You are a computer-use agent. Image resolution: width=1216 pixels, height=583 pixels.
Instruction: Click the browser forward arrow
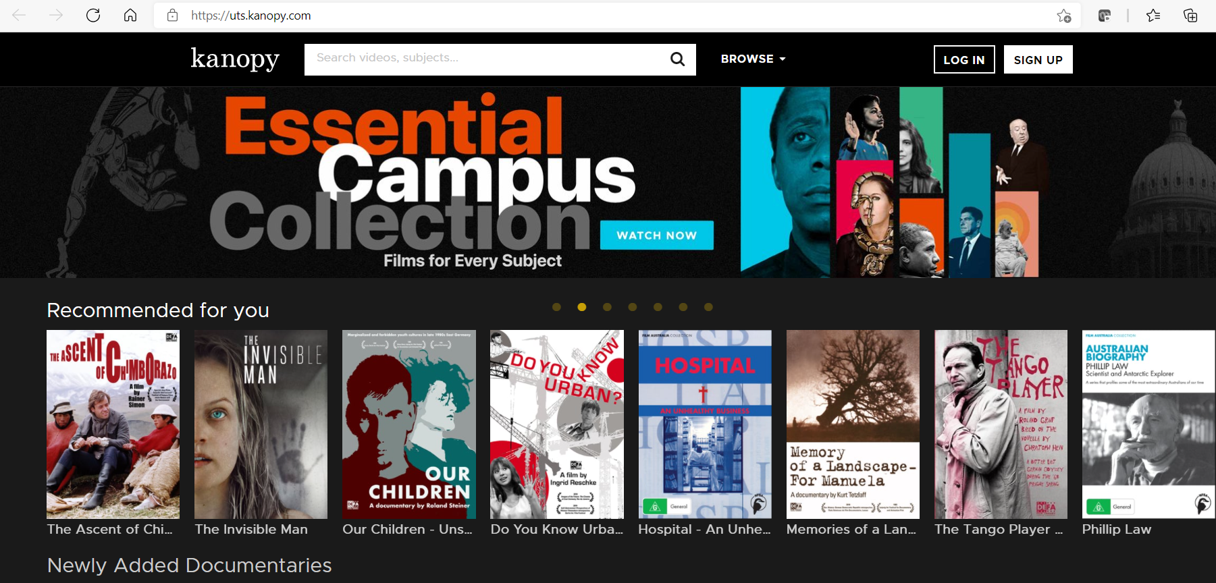click(x=56, y=16)
